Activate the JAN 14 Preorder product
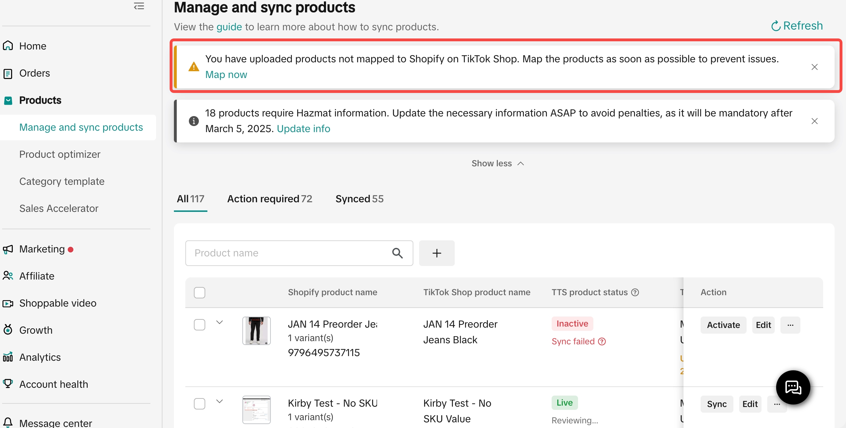The image size is (846, 428). click(x=723, y=325)
